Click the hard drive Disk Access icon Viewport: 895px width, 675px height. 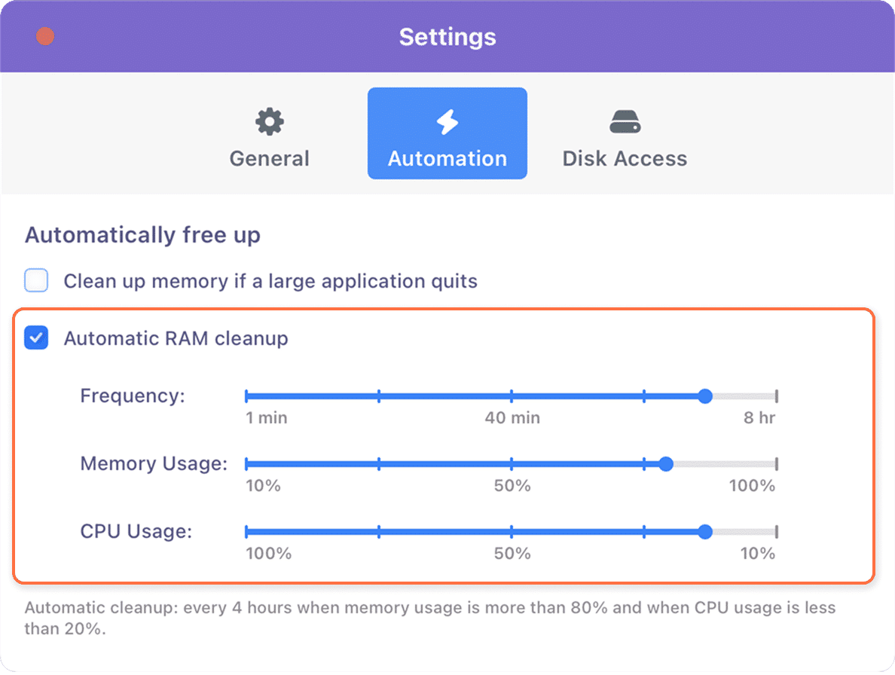click(625, 121)
